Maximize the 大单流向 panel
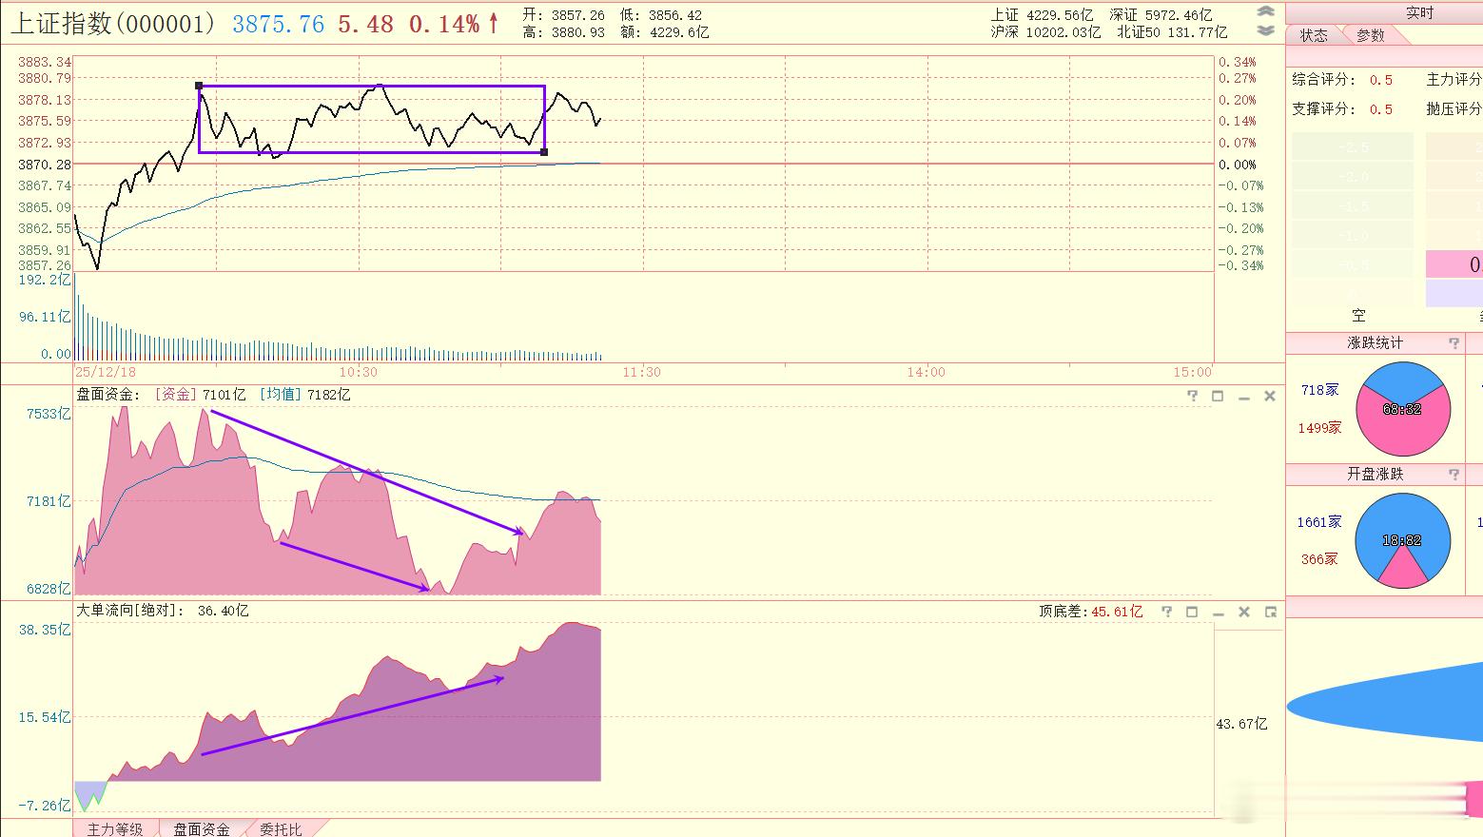 click(1192, 612)
